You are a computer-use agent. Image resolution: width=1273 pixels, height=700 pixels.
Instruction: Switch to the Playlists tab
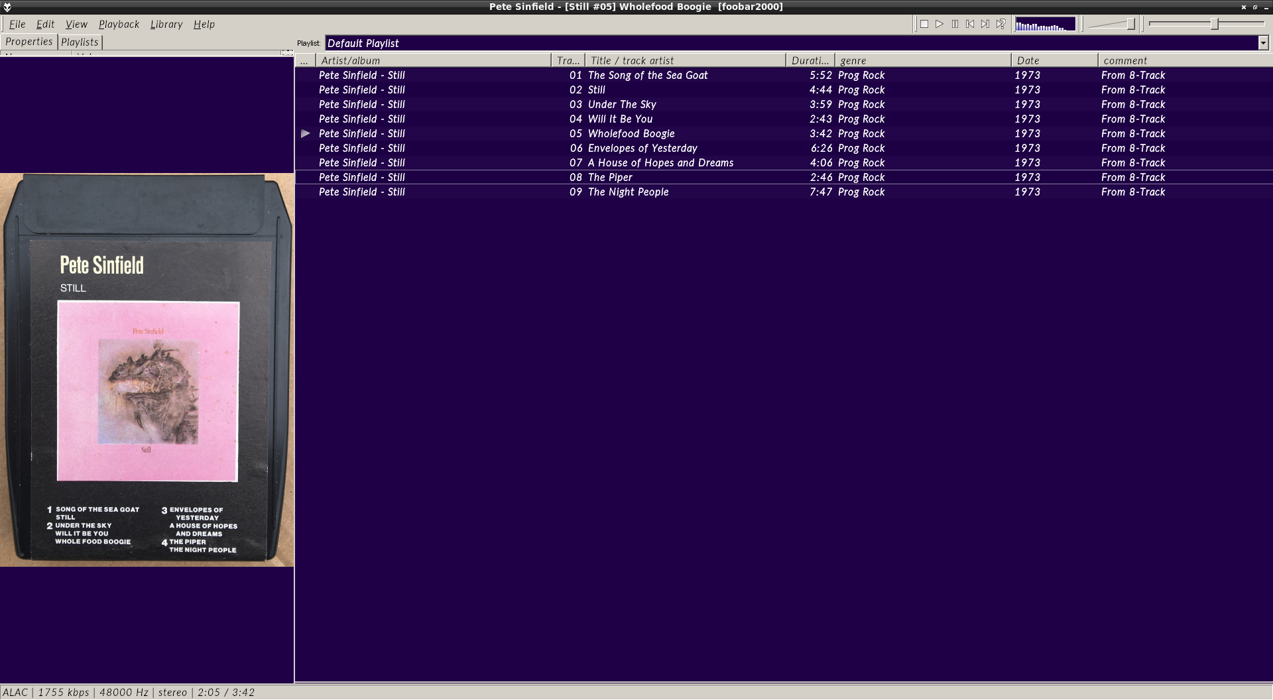pos(80,42)
